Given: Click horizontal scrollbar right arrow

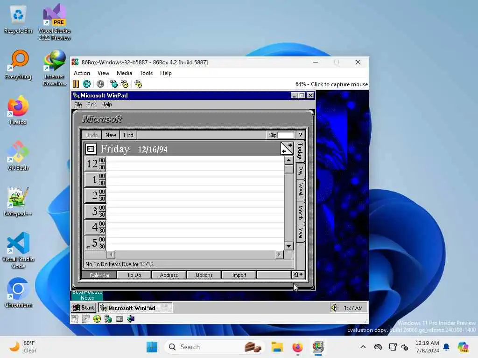Looking at the screenshot, I should point(279,255).
